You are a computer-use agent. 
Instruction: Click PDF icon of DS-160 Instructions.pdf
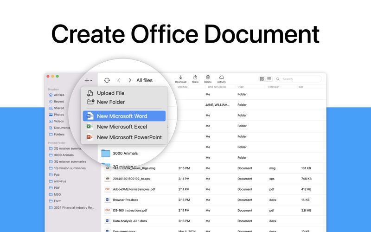click(108, 211)
